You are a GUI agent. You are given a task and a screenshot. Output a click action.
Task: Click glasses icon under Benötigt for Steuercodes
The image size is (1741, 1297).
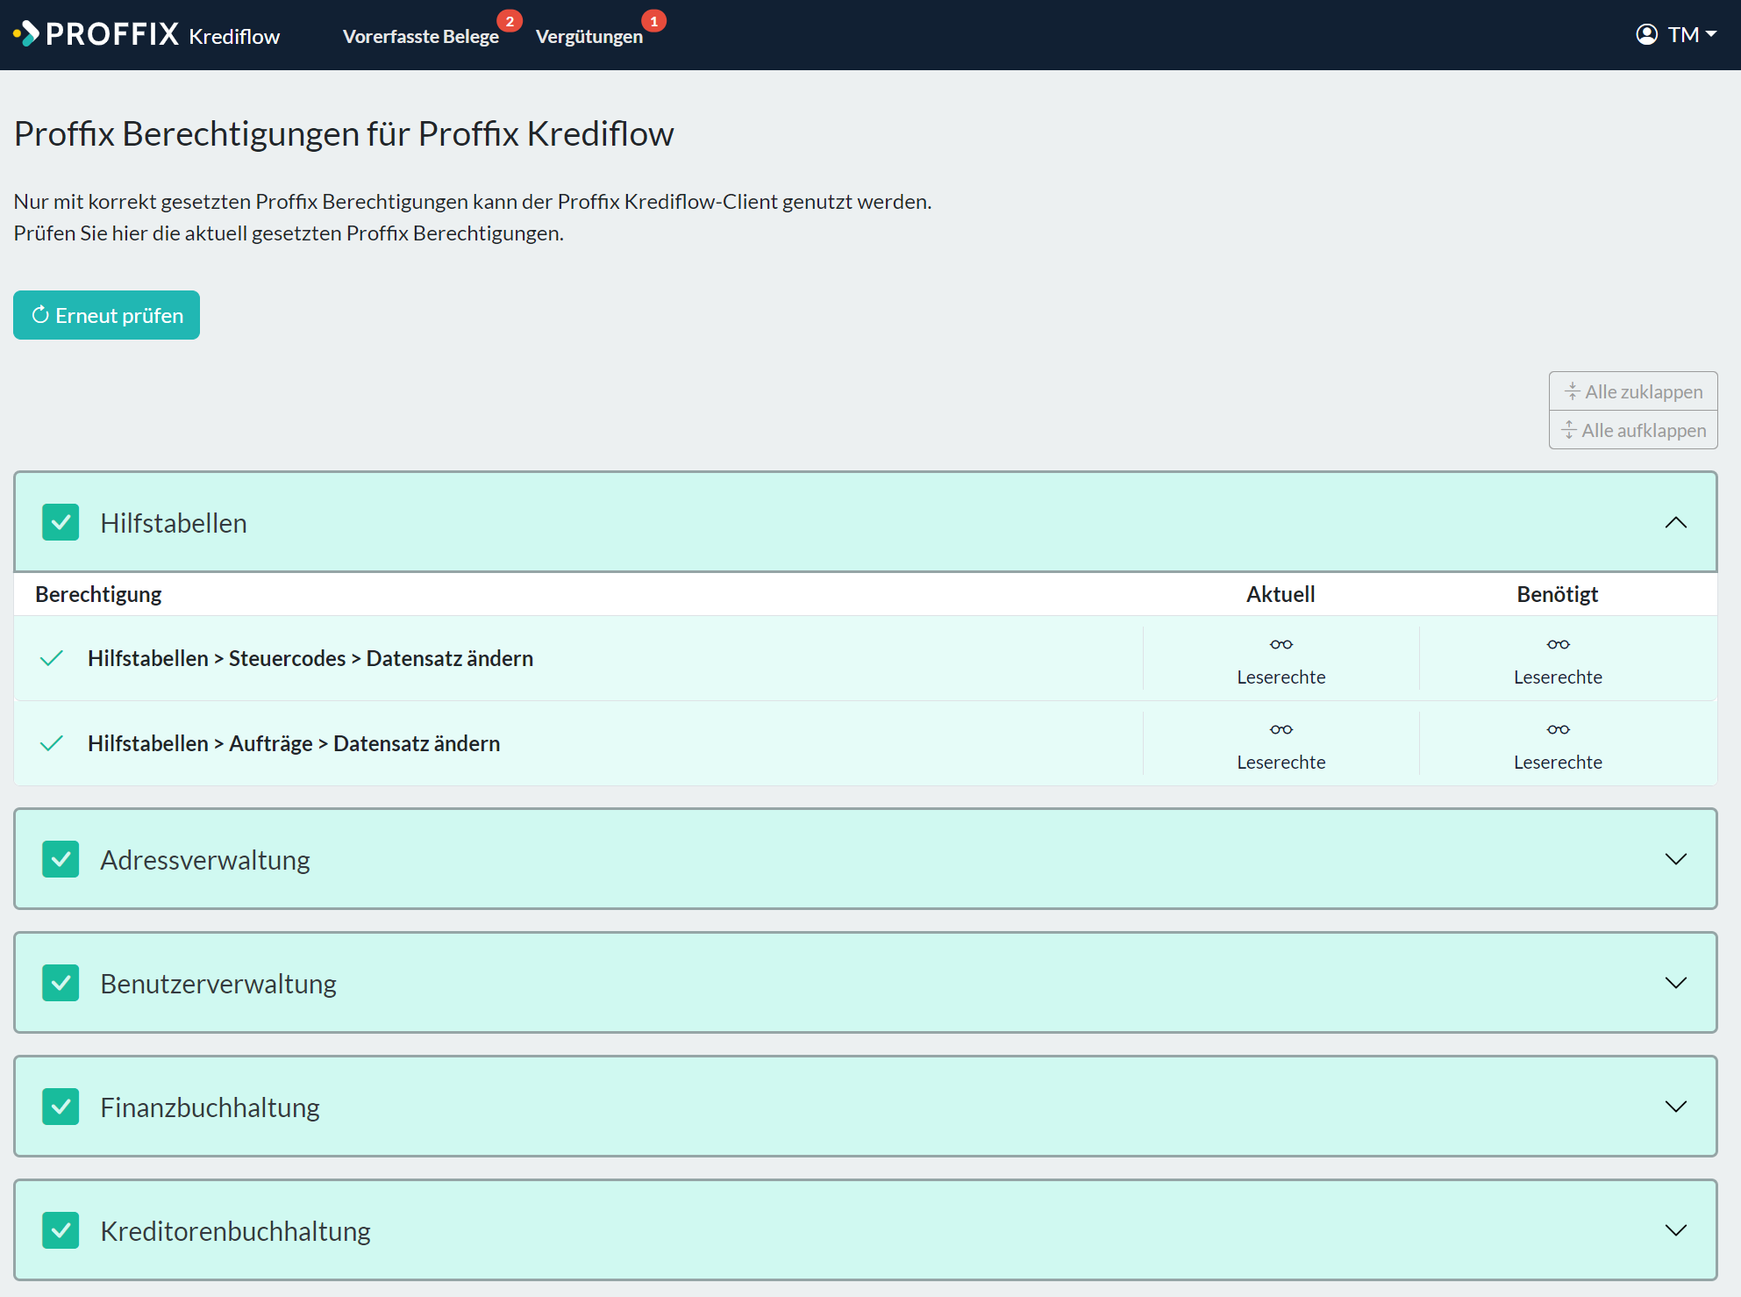coord(1558,644)
